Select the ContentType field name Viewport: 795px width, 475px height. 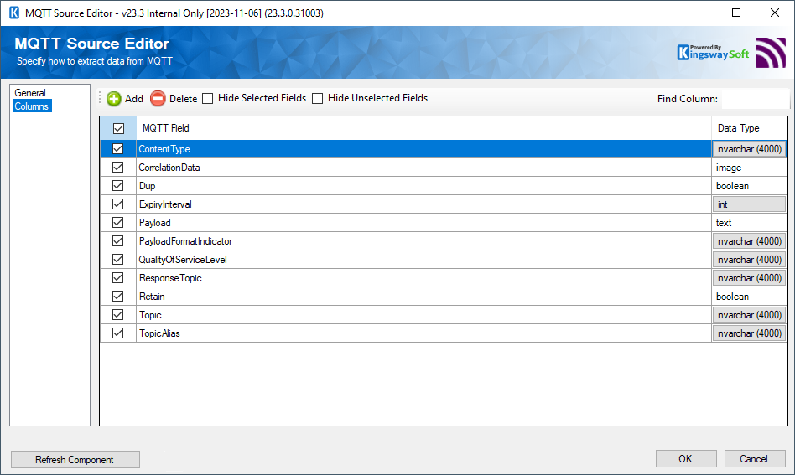(x=164, y=149)
